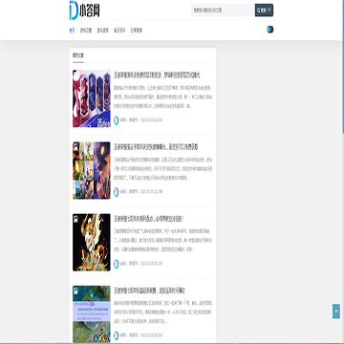
Task: Click the third article's headline link
Action: tap(149, 219)
